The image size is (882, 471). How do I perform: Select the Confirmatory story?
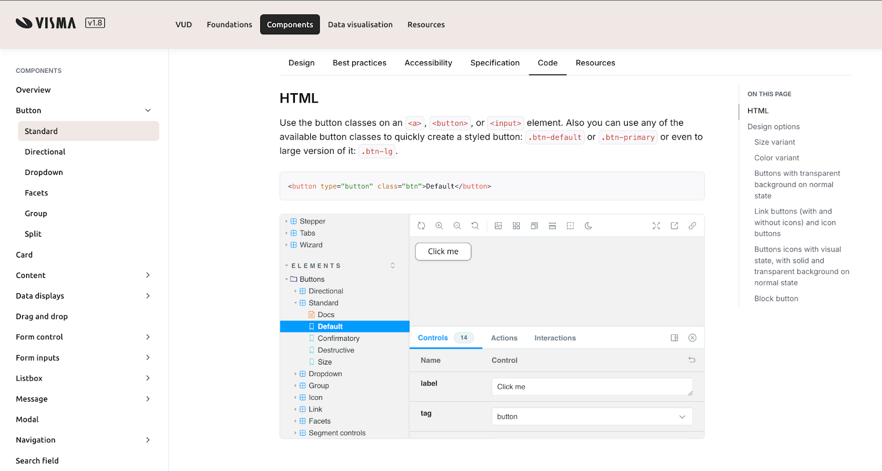[x=338, y=338]
